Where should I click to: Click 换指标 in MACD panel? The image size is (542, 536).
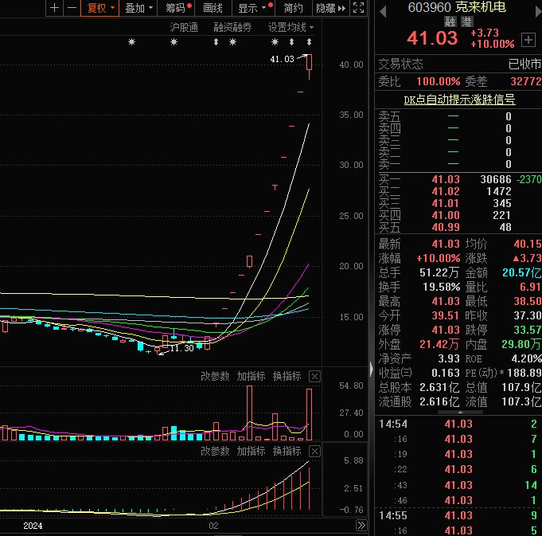tap(287, 451)
